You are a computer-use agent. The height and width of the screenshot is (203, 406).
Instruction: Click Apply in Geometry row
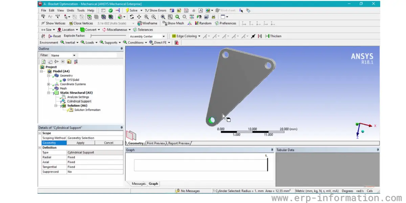tap(81, 143)
